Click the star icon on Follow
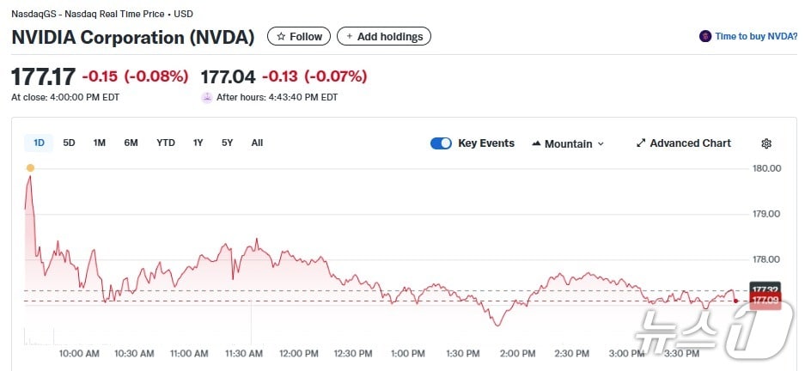Screen dimensions: 805x371 [281, 36]
